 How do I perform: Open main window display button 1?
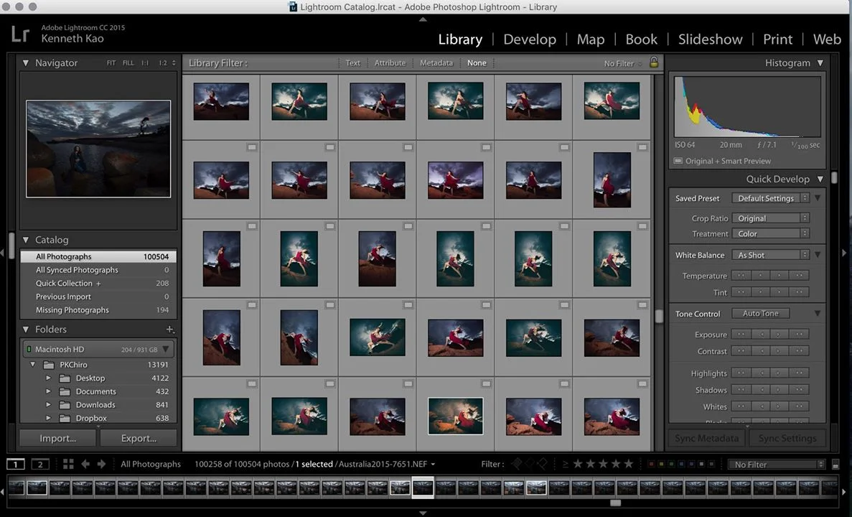(15, 464)
